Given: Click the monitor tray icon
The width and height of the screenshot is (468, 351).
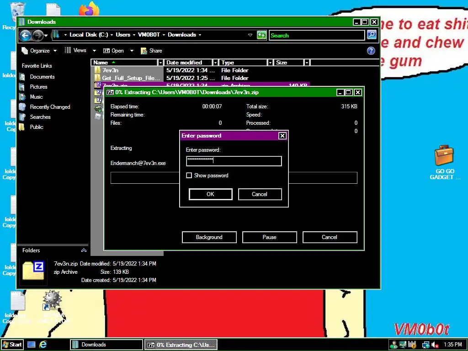Looking at the screenshot, I should [x=403, y=345].
